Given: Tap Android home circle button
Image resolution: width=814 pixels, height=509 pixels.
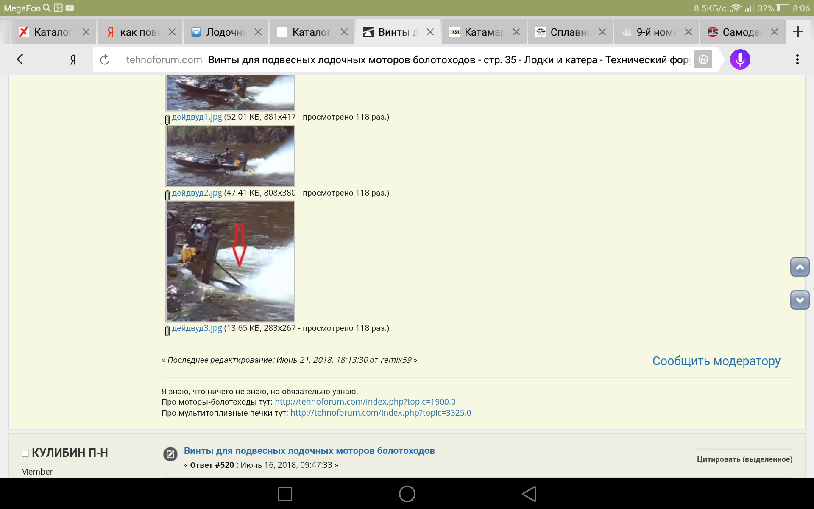Looking at the screenshot, I should tap(407, 494).
